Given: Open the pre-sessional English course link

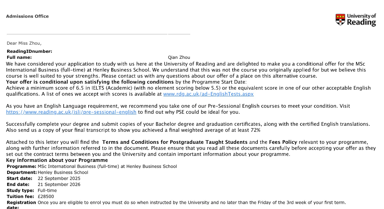Looking at the screenshot, I should point(71,112).
